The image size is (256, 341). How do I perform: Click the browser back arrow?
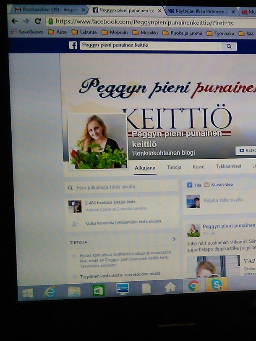coord(14,21)
